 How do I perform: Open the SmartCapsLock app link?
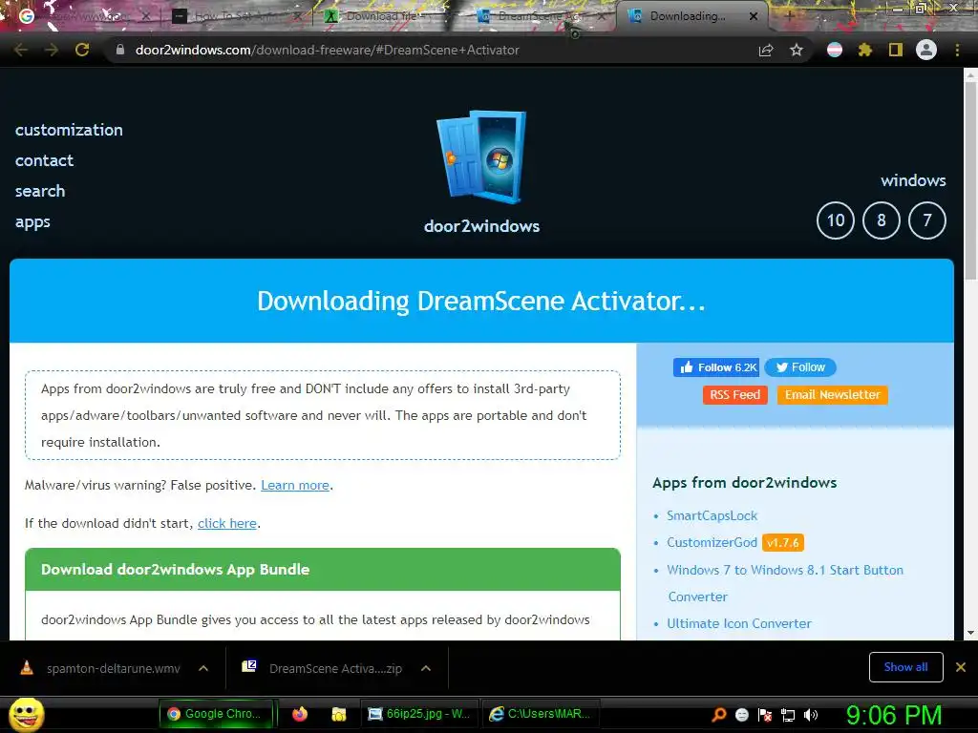click(712, 515)
